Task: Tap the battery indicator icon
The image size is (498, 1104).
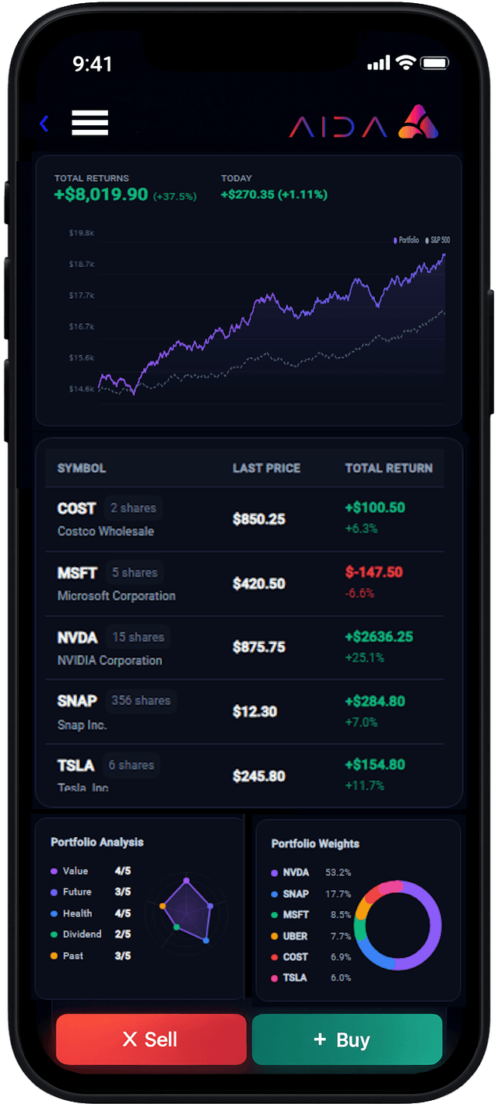Action: click(436, 62)
